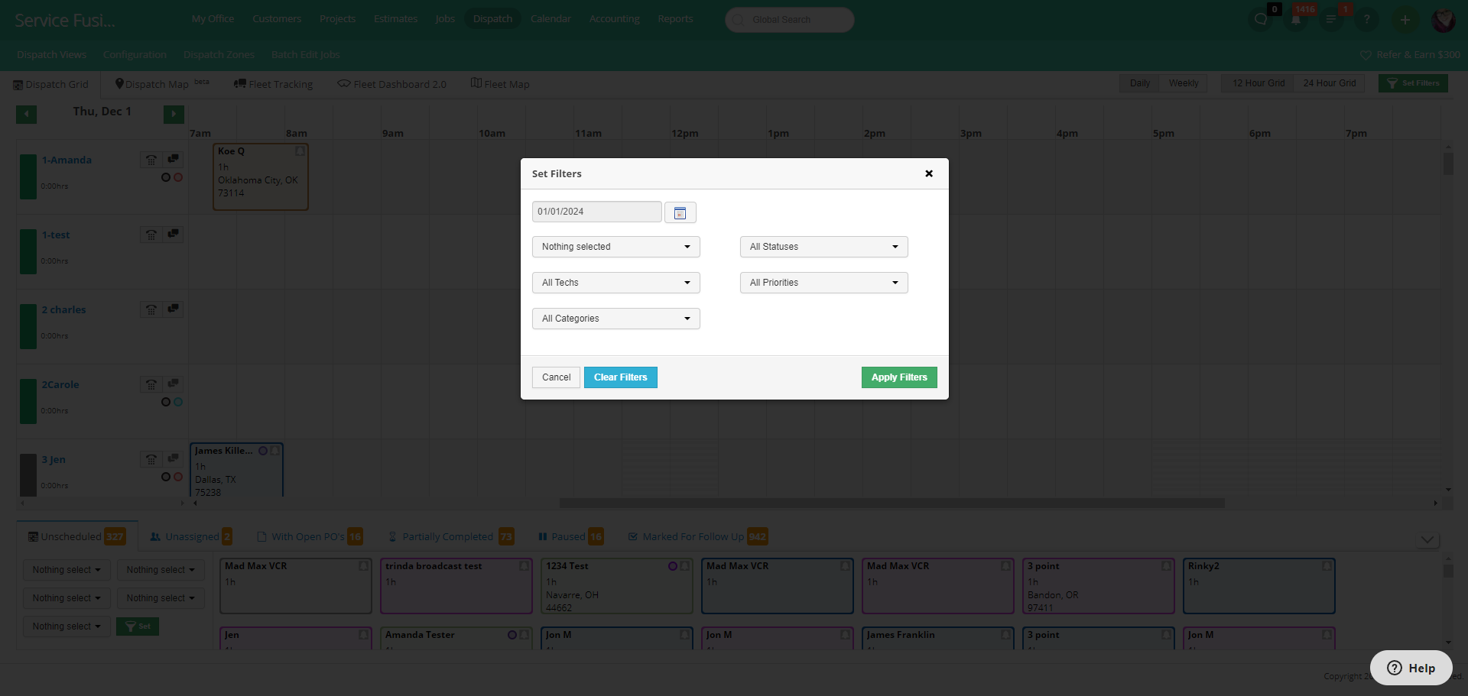Open Fleet Dashboard 2.0 tab

(391, 84)
